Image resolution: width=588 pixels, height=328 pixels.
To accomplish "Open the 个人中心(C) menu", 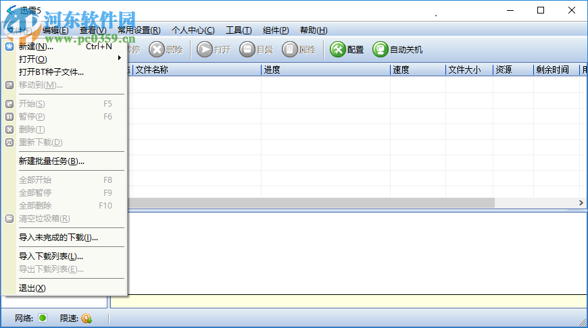I will pos(193,30).
